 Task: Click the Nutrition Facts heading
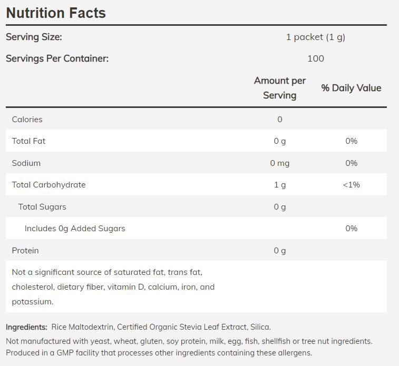[x=56, y=13]
